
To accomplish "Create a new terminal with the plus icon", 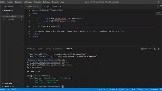I will [150, 49].
